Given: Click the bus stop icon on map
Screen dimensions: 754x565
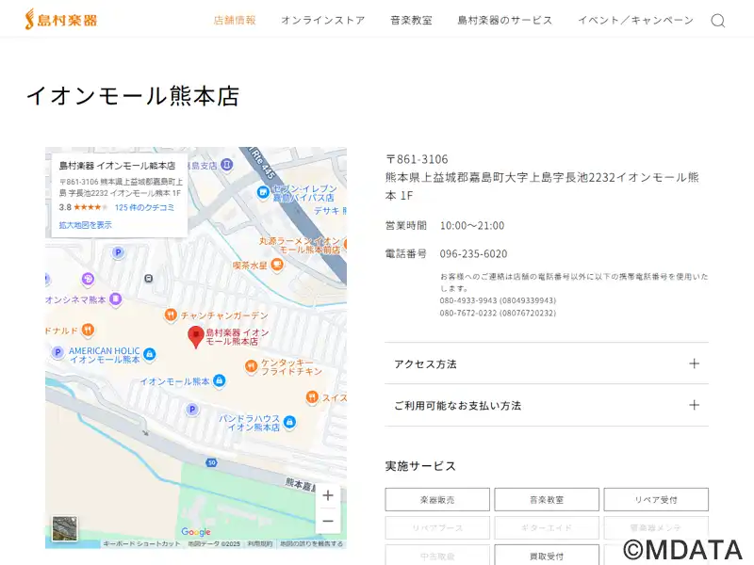Looking at the screenshot, I should click(x=149, y=278).
